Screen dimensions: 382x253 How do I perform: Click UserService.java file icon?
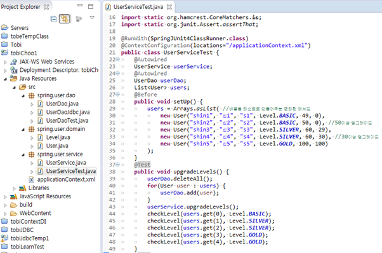coord(41,163)
